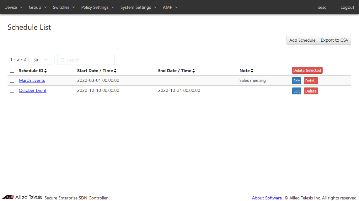Expand the Device menu
Image resolution: width=359 pixels, height=201 pixels.
(x=13, y=7)
